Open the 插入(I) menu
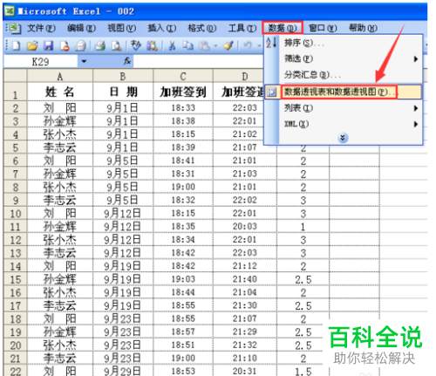 [x=162, y=28]
